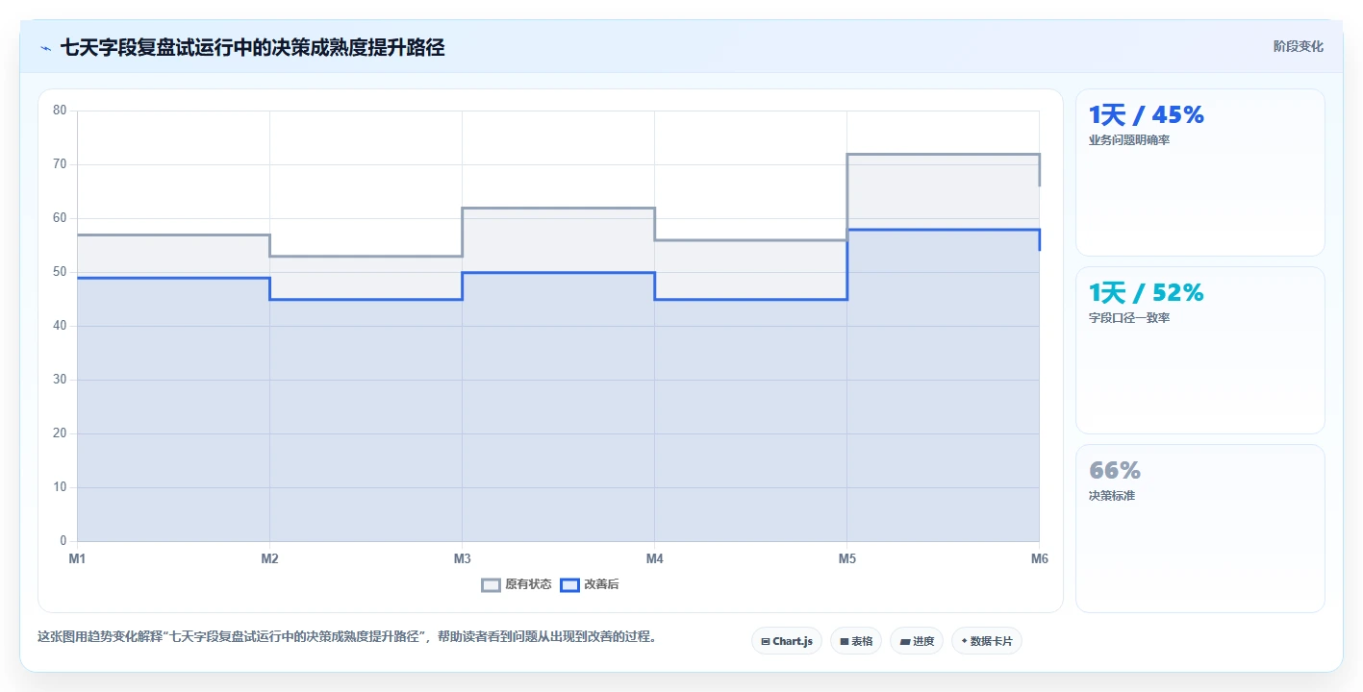Screen dimensions: 1363x692
Task: Click the 数据卡片 tag
Action: click(987, 641)
